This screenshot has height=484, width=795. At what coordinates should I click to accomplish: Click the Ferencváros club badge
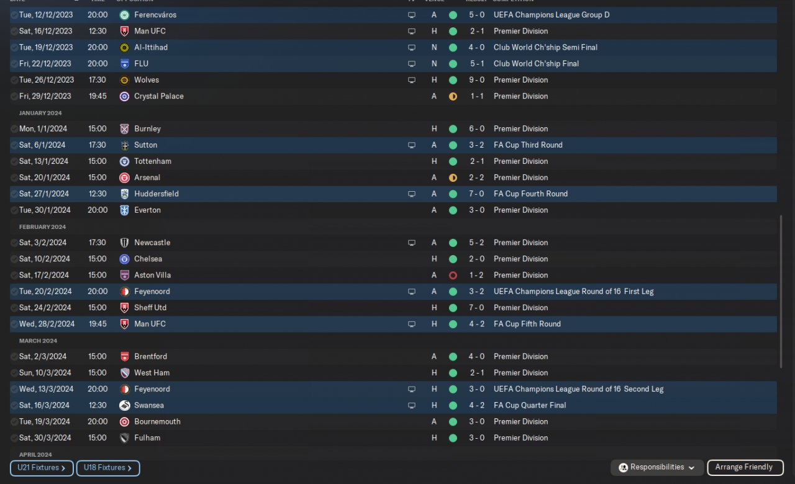pyautogui.click(x=124, y=15)
